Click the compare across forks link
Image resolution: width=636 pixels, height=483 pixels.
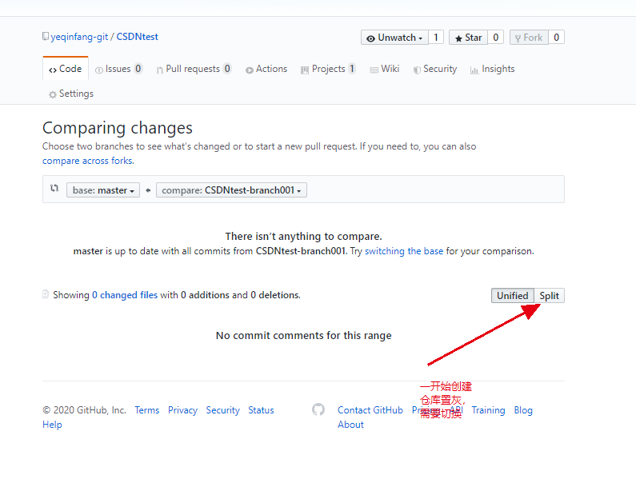pos(88,161)
